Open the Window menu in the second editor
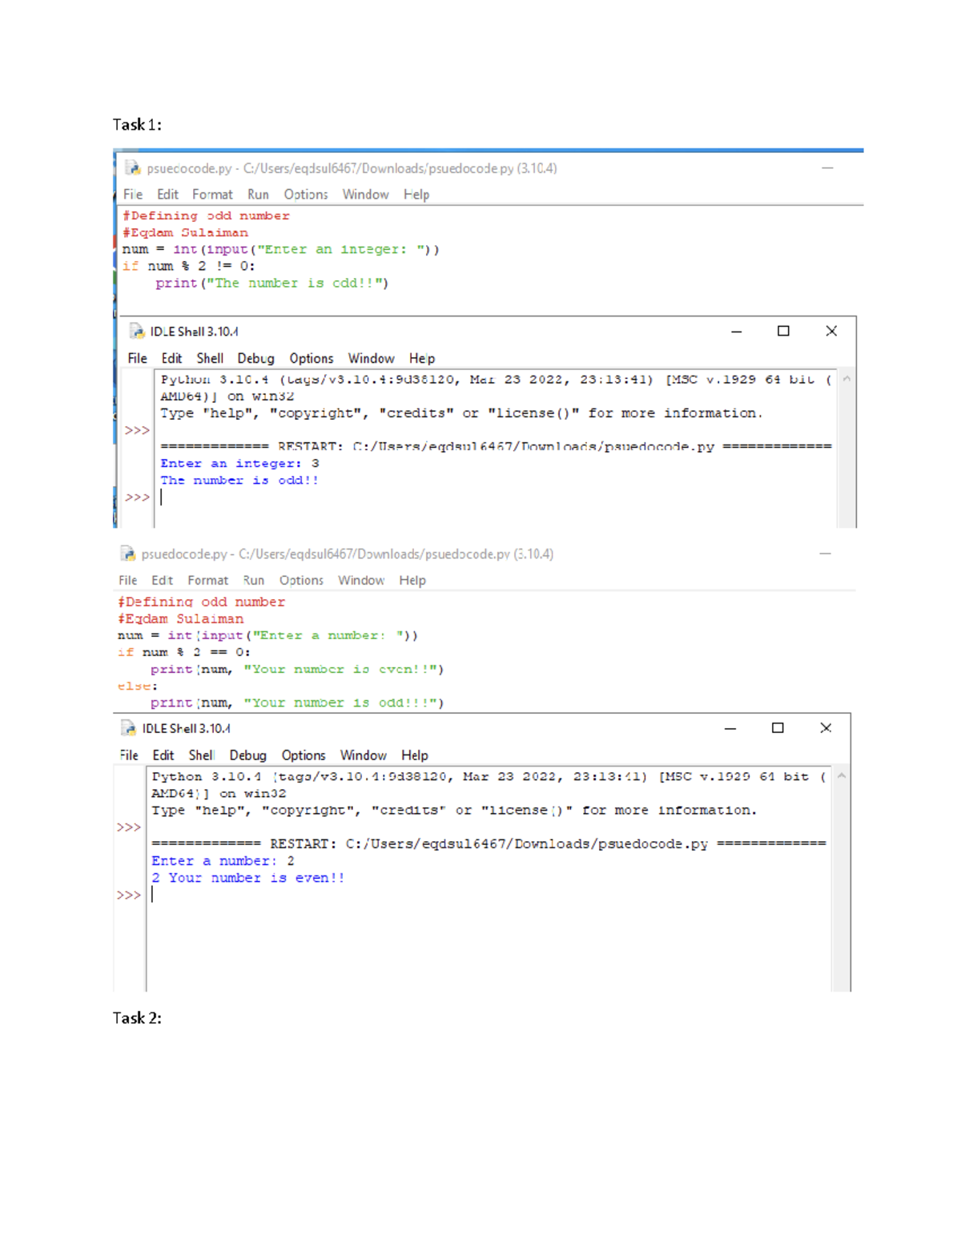 pos(360,580)
